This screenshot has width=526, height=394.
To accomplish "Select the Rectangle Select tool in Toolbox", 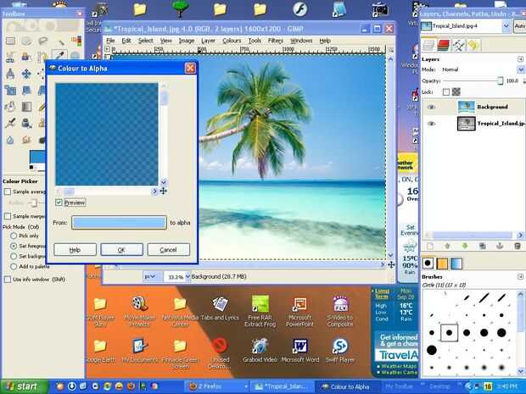I will pyautogui.click(x=10, y=42).
